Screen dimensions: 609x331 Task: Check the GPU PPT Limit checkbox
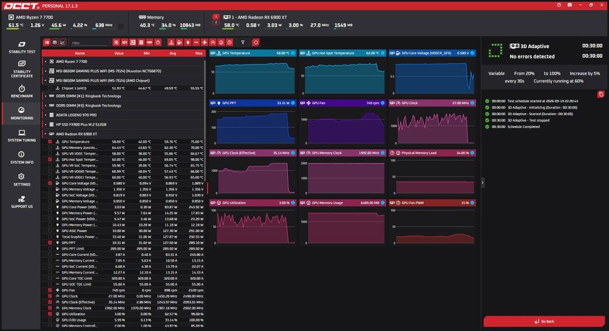pyautogui.click(x=50, y=248)
